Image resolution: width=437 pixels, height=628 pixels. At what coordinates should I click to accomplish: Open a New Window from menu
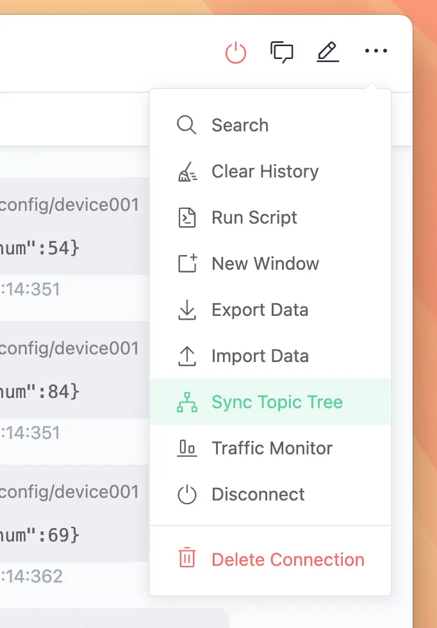pyautogui.click(x=265, y=263)
